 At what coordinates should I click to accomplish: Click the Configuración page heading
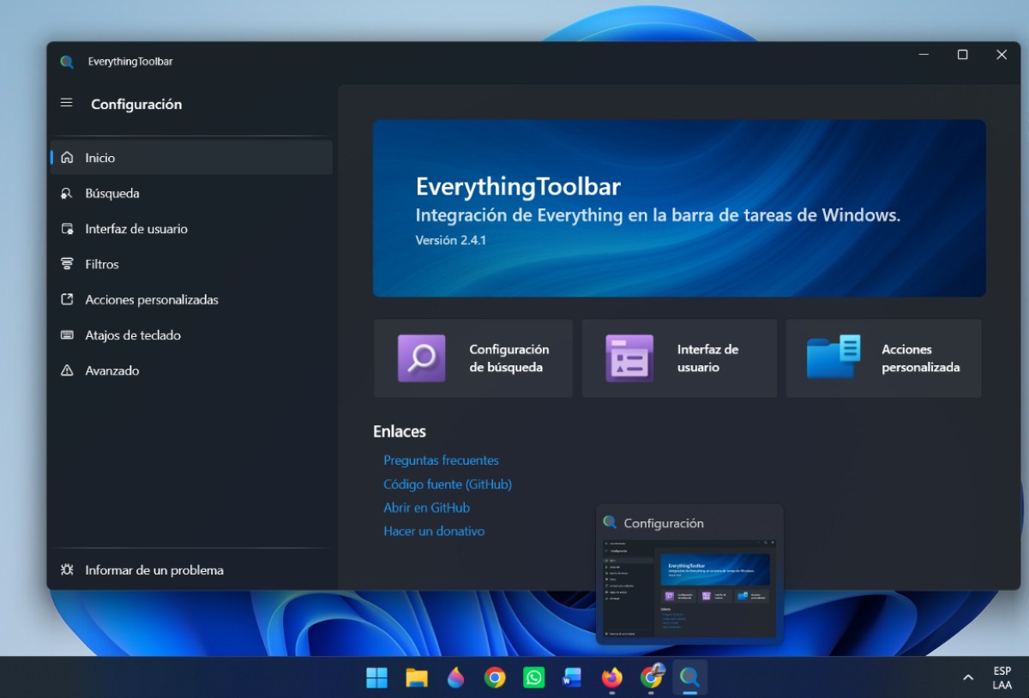pyautogui.click(x=136, y=104)
